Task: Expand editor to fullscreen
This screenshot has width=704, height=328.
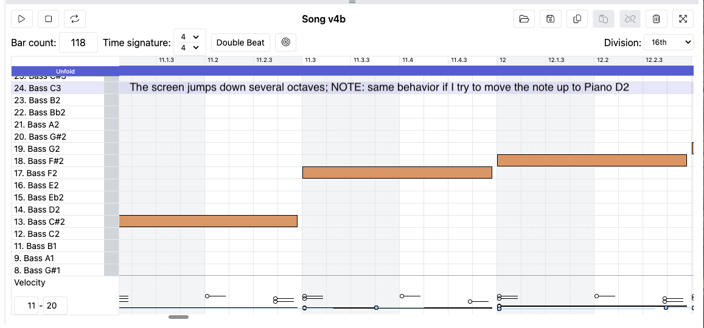Action: (683, 19)
